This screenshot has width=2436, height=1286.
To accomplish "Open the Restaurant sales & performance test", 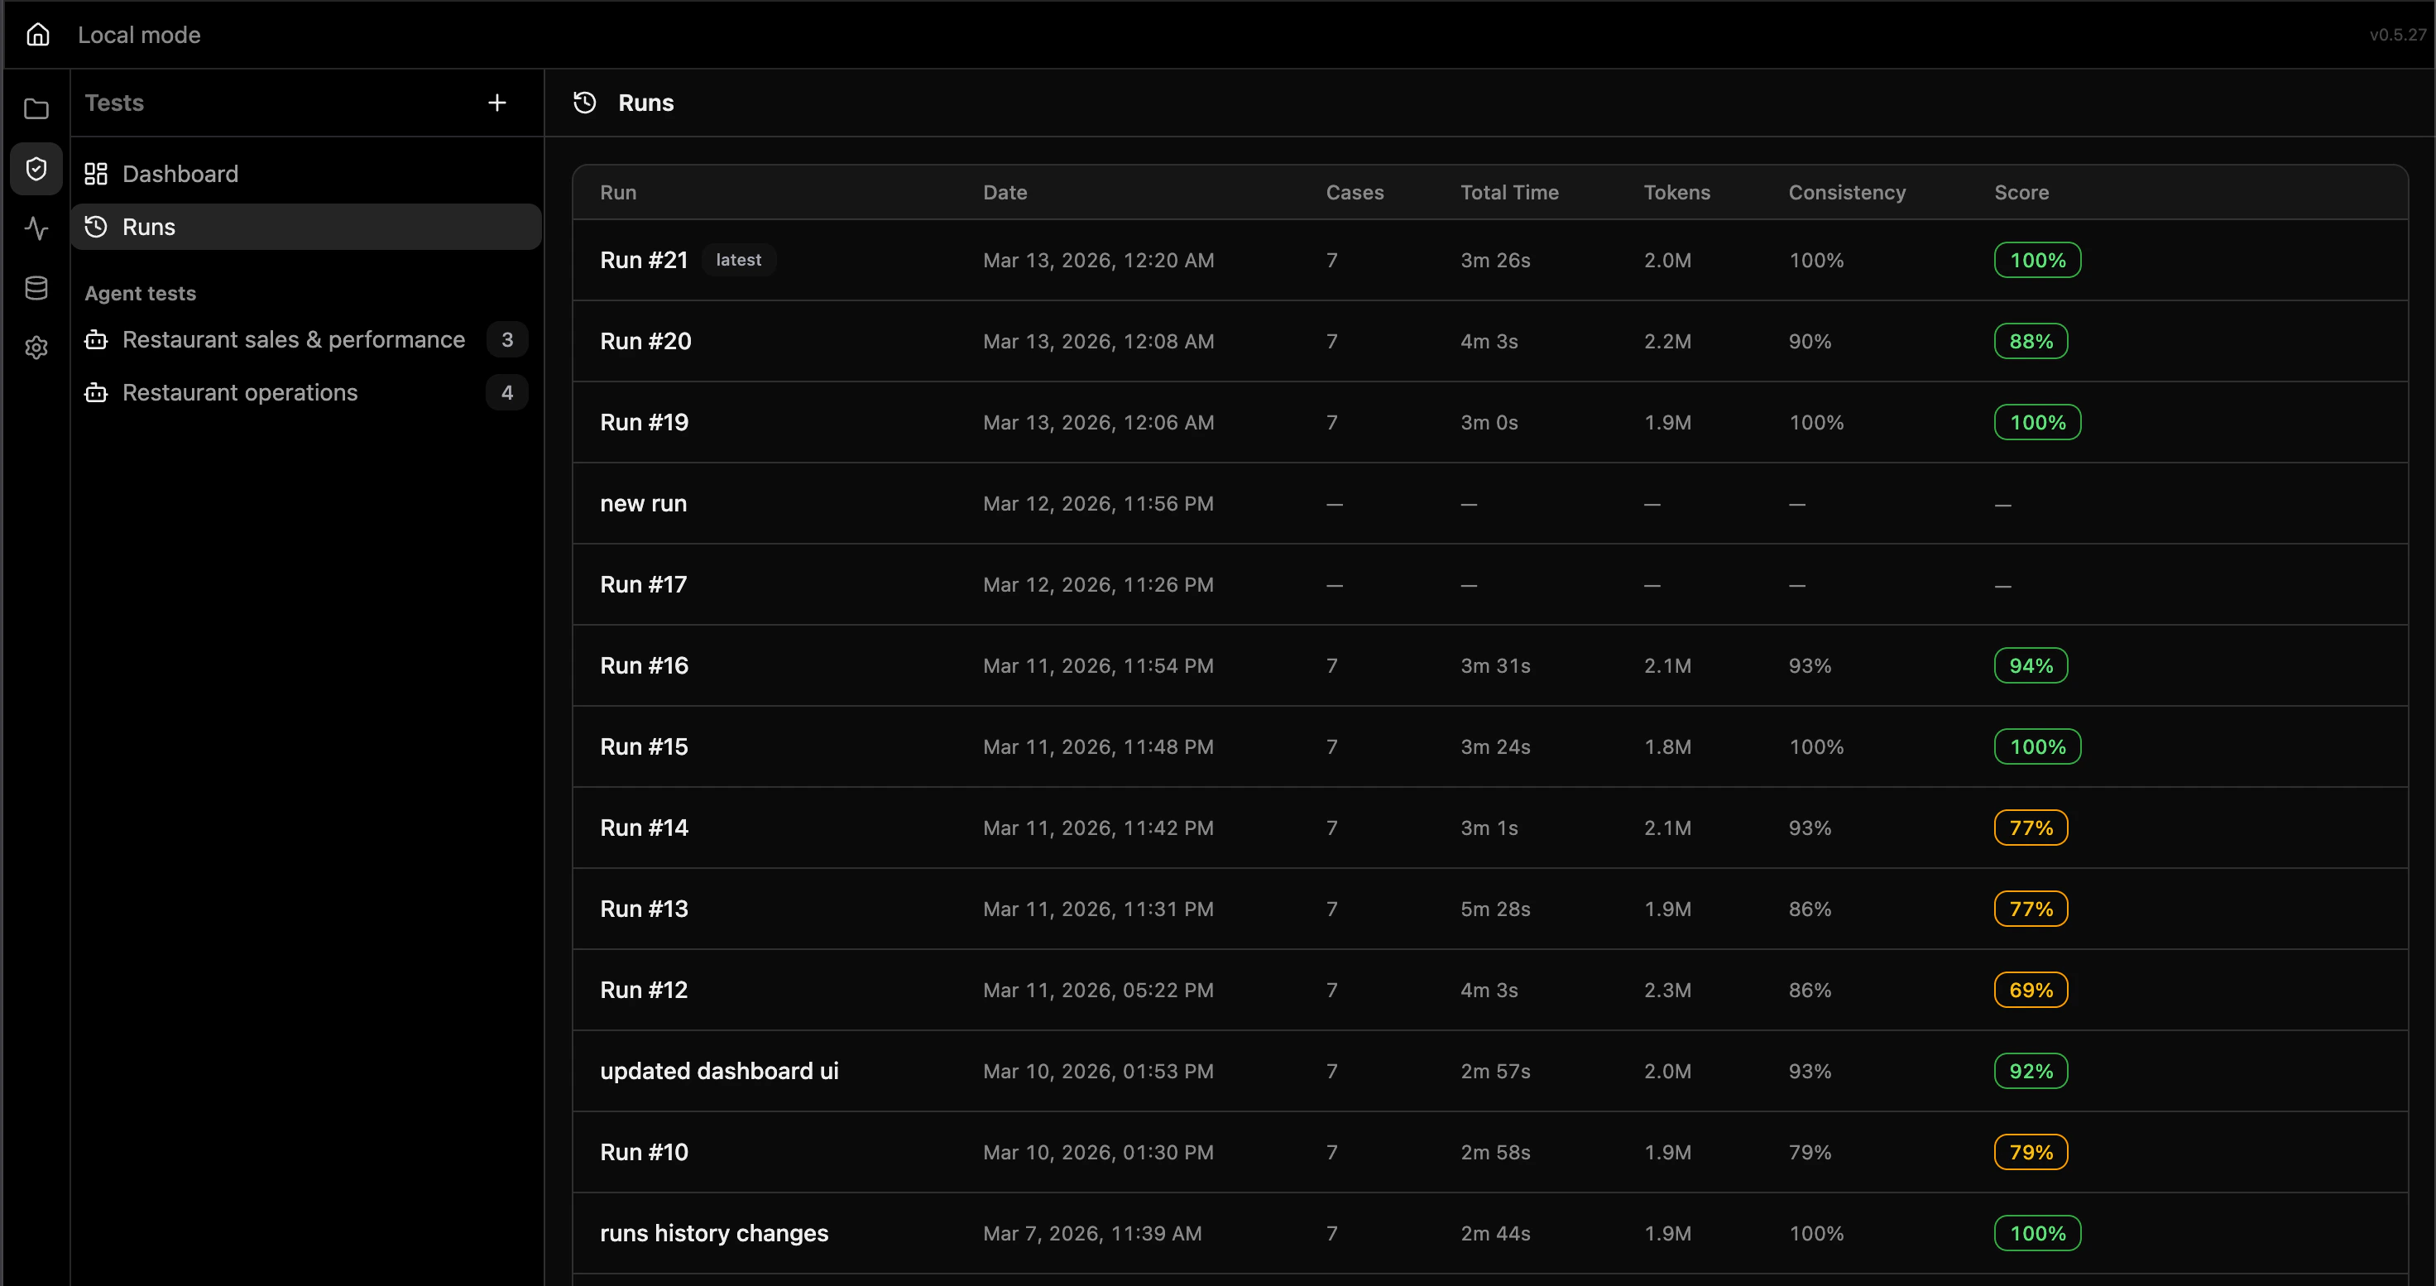I will click(293, 338).
